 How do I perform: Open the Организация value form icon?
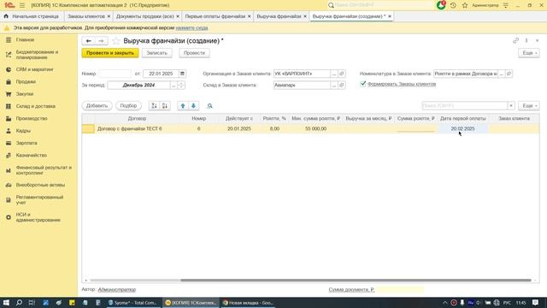(342, 74)
